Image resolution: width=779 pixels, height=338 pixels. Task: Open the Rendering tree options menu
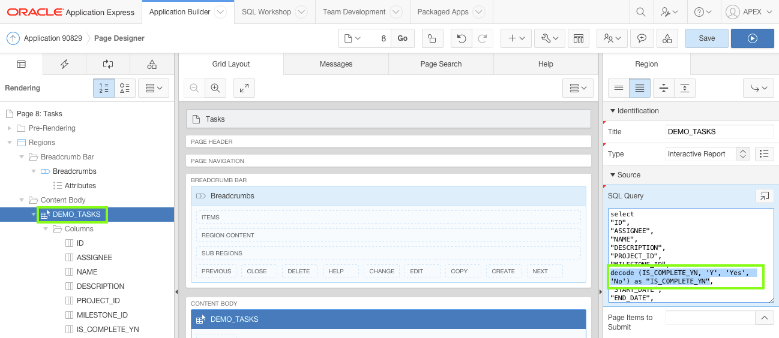click(x=154, y=88)
